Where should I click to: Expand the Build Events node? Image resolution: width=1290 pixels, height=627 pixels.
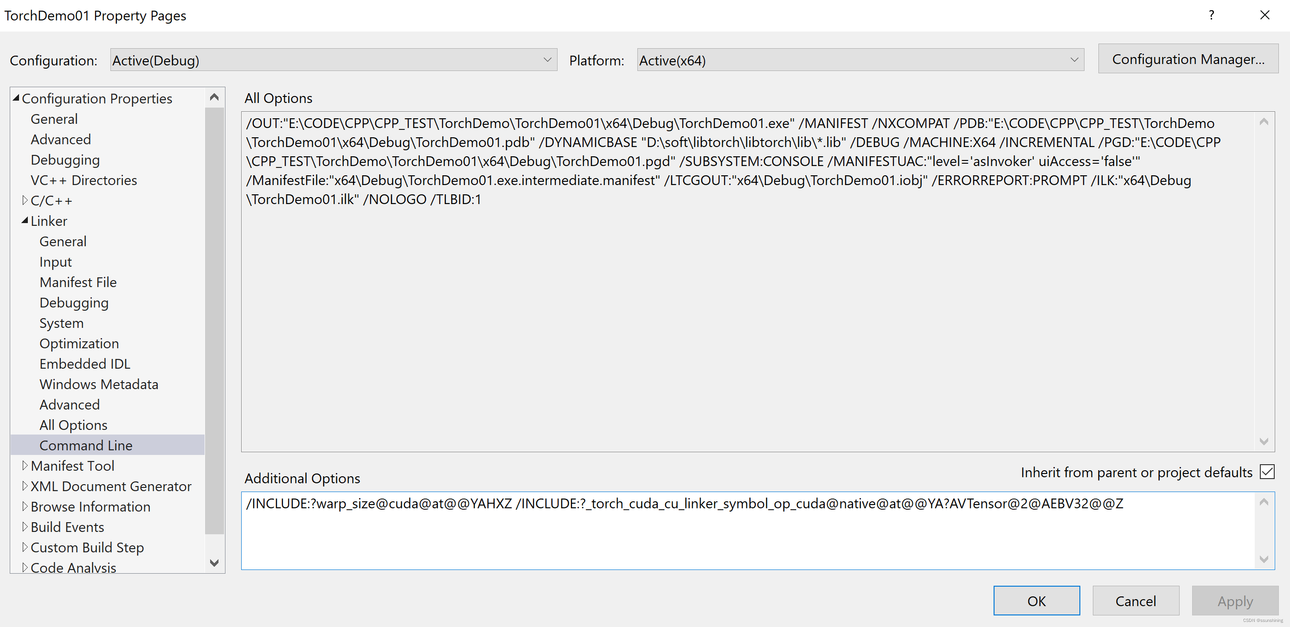pyautogui.click(x=25, y=526)
